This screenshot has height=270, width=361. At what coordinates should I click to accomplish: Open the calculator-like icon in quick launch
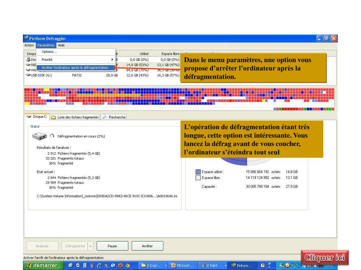click(x=85, y=265)
